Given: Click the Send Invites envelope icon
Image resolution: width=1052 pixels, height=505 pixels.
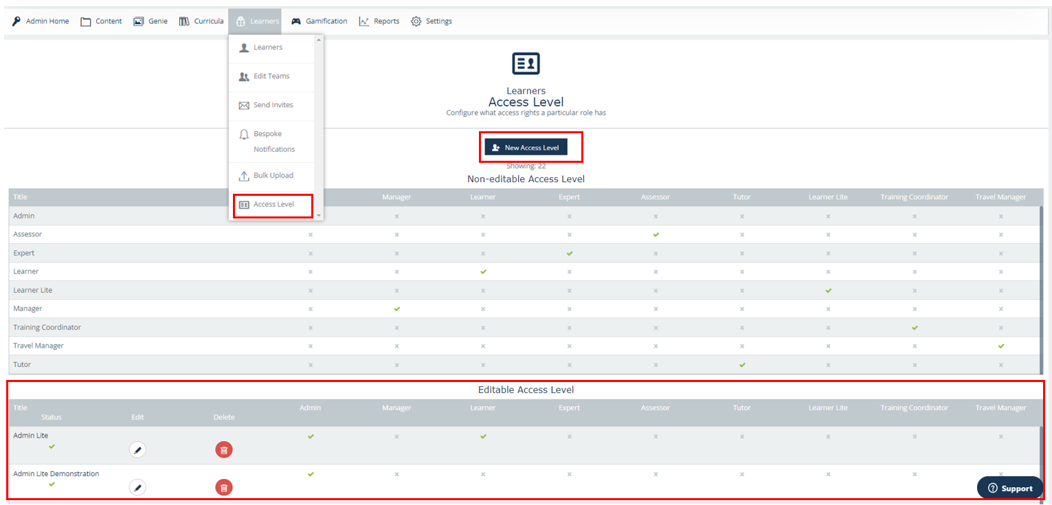Looking at the screenshot, I should [x=243, y=105].
